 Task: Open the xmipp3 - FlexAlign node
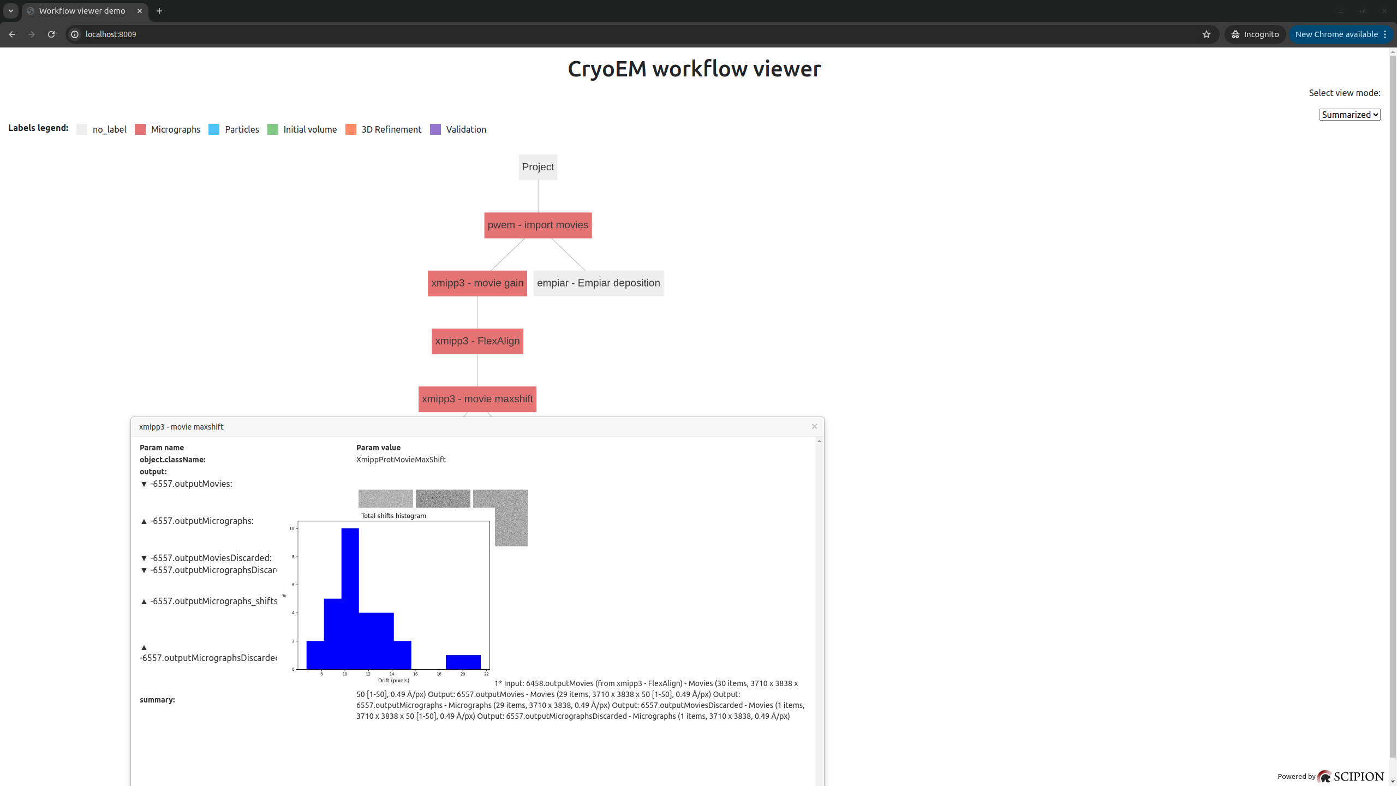477,341
